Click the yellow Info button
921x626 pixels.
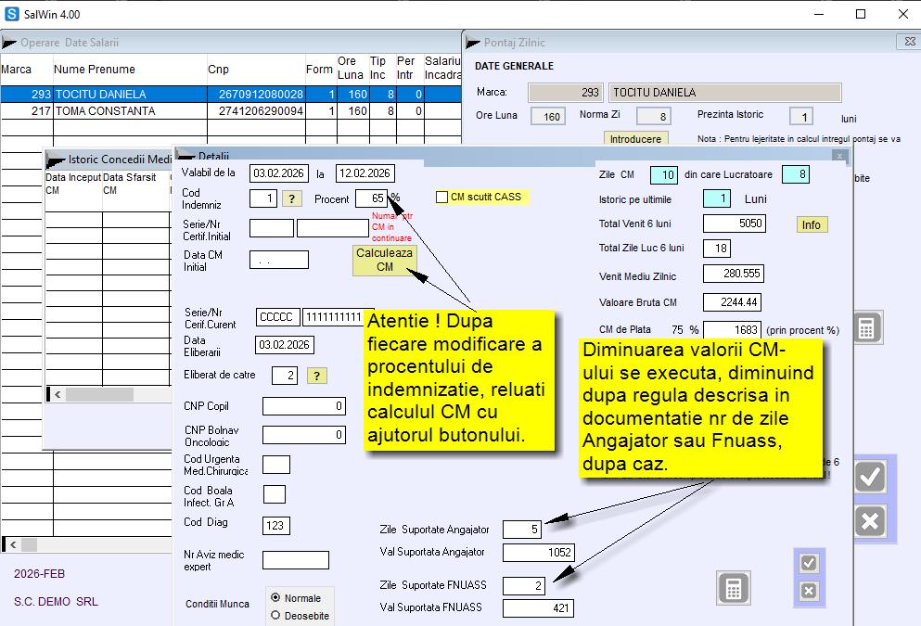coord(811,224)
